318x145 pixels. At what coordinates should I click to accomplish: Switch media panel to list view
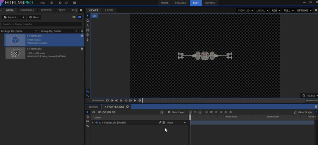(74, 17)
